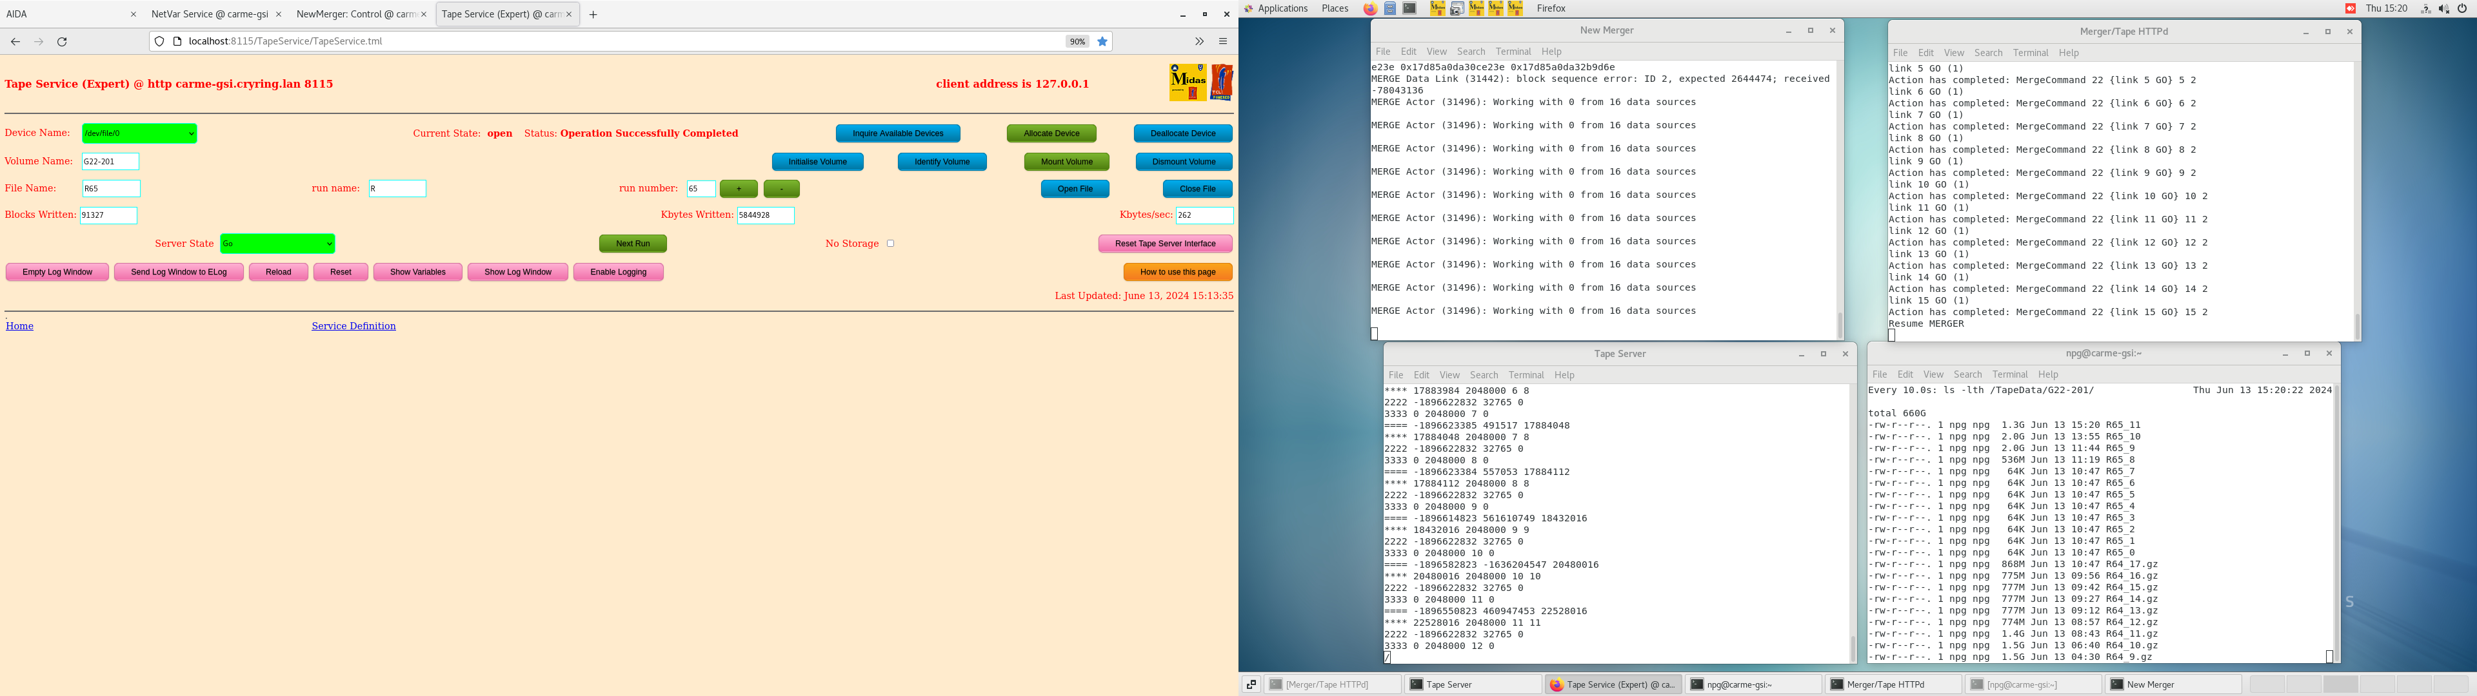Open the Server State dropdown
Viewport: 2477px width, 696px height.
pyautogui.click(x=277, y=244)
